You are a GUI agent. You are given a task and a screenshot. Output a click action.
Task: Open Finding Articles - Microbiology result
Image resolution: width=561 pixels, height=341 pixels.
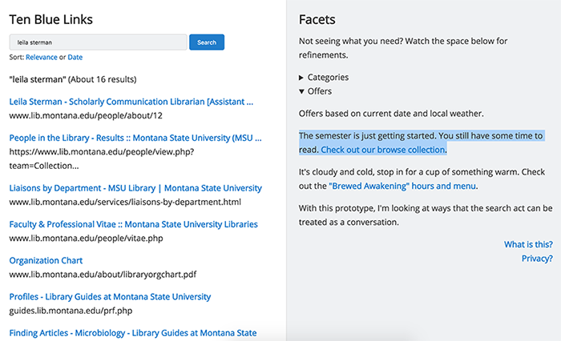132,332
